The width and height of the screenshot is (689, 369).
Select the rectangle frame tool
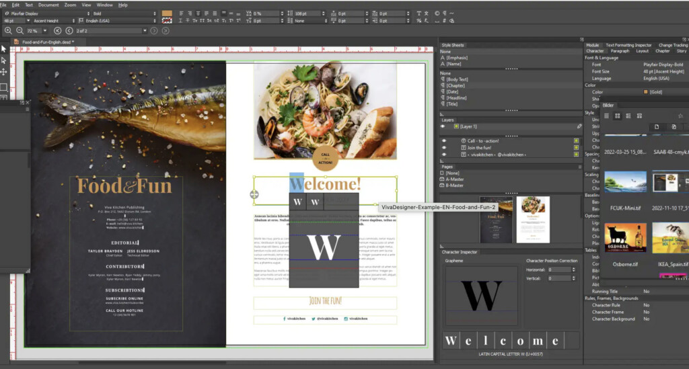pos(4,87)
